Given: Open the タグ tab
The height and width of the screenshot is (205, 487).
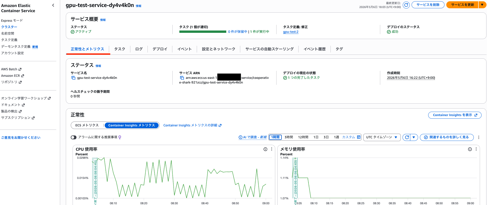Looking at the screenshot, I should [x=339, y=49].
